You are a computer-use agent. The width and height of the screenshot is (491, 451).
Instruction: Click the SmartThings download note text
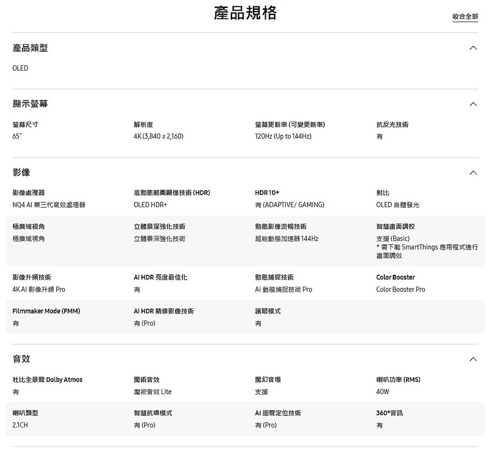pyautogui.click(x=427, y=251)
